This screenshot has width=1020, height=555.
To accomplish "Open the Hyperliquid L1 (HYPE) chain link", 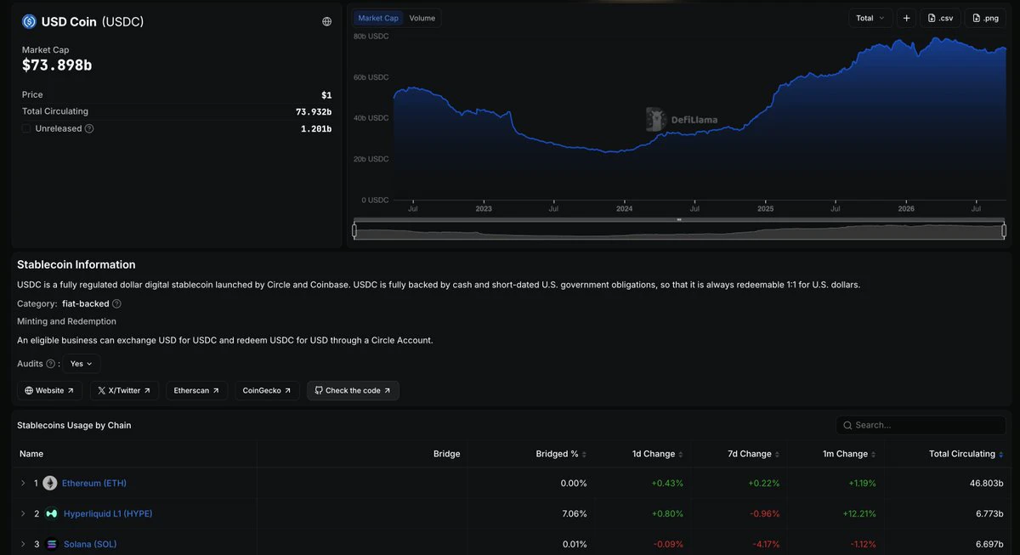I will pyautogui.click(x=108, y=513).
